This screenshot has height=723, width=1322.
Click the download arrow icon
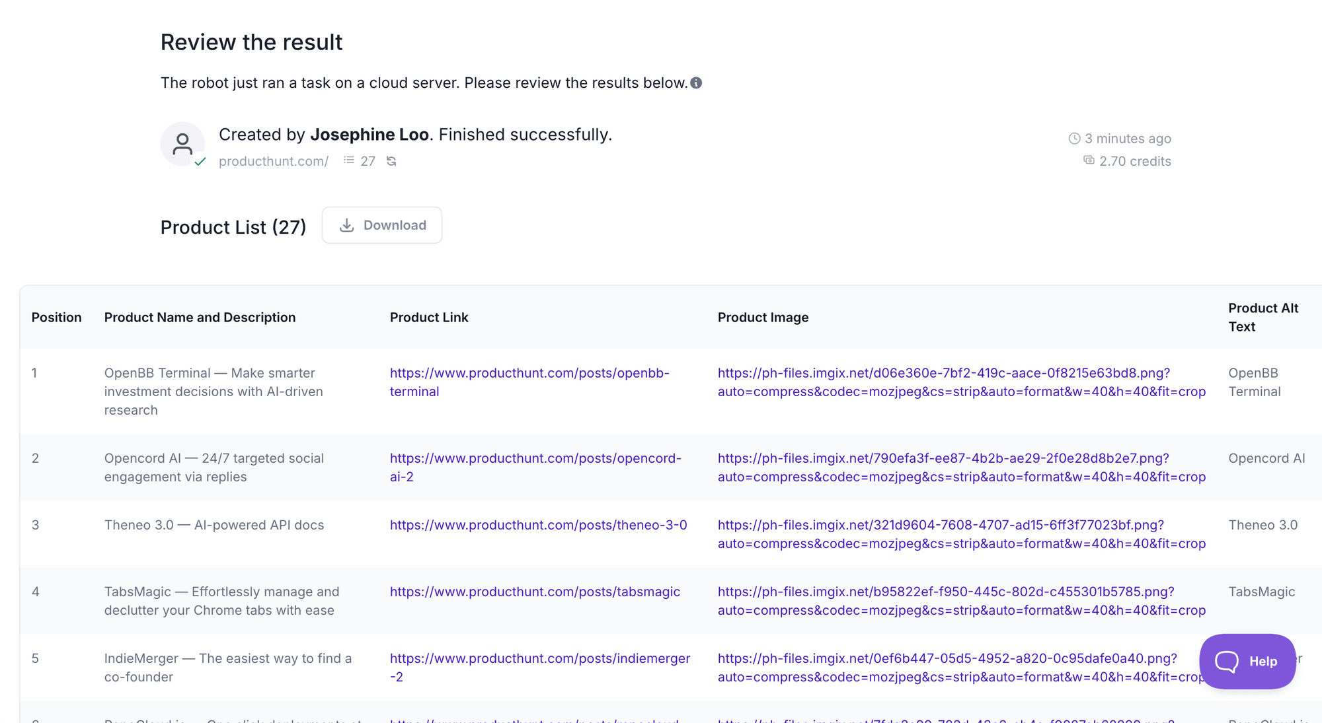pyautogui.click(x=346, y=225)
